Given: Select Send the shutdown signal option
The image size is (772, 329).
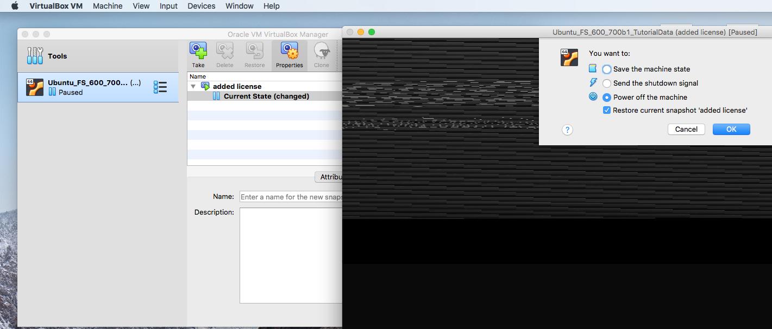Looking at the screenshot, I should (607, 83).
